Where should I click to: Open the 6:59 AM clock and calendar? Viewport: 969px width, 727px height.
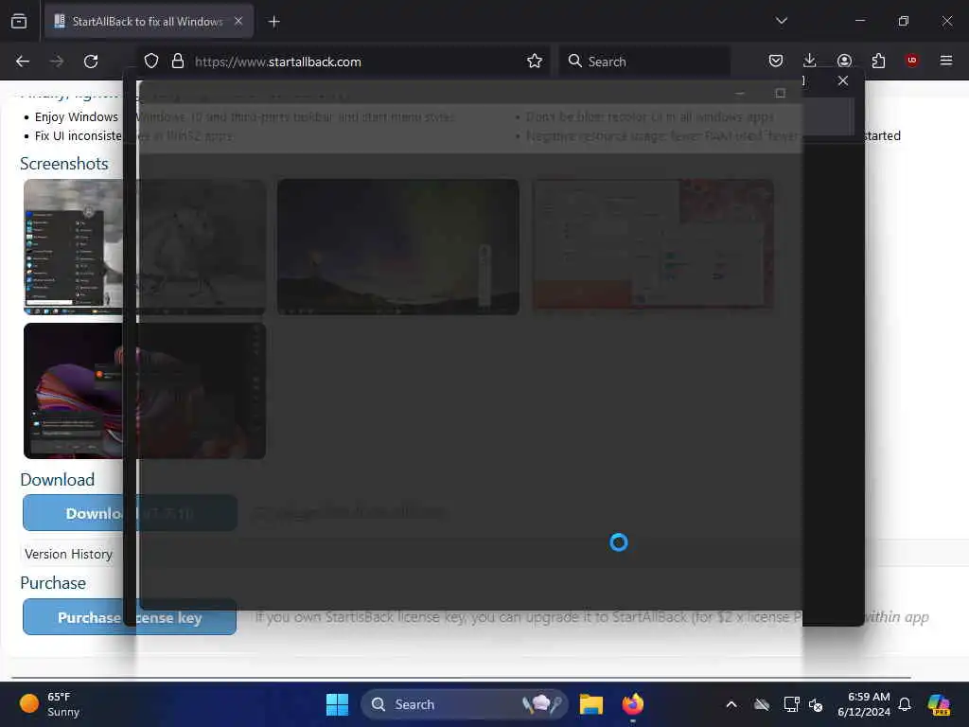coord(864,704)
